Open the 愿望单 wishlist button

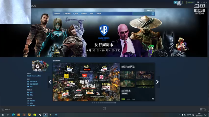(x=149, y=10)
